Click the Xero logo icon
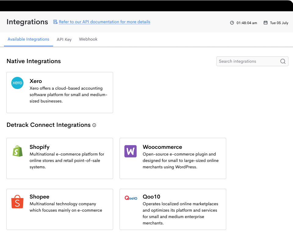293x240 pixels. pyautogui.click(x=17, y=83)
